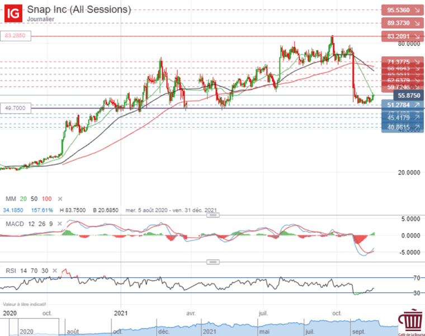Select the 45.4179 support level tag
Screen dimensions: 425x336
click(x=402, y=118)
